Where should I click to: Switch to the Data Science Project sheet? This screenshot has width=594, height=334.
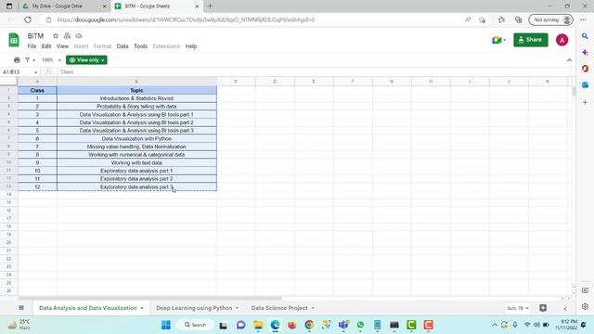[279, 308]
